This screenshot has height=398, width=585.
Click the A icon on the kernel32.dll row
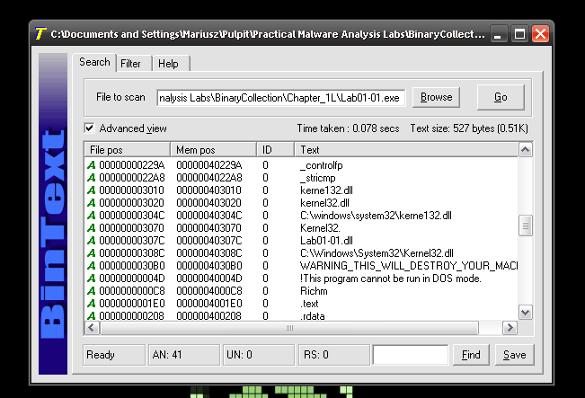point(92,202)
